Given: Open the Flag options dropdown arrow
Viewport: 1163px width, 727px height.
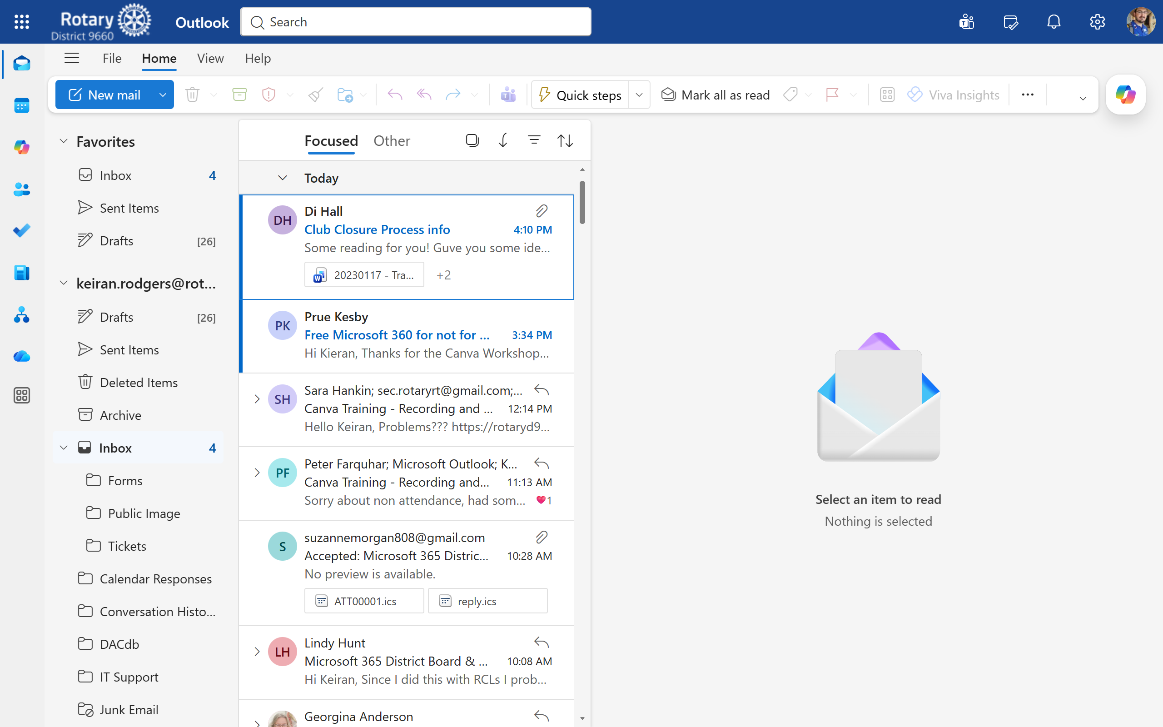Looking at the screenshot, I should click(x=853, y=95).
